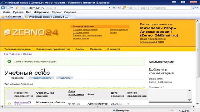Click the Stop loading red X icon

pos(119,8)
